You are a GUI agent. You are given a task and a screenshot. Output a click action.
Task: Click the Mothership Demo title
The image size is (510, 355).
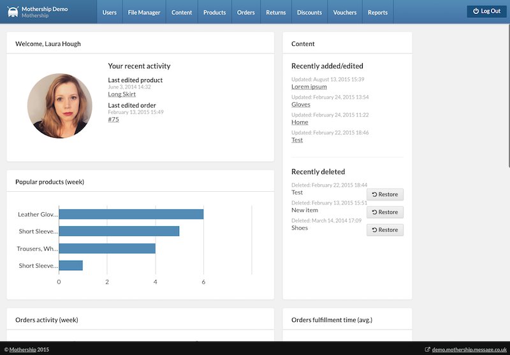[45, 9]
